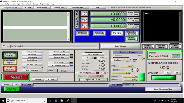Viewport: 184px width, 103px height.
Task: Click the REF ALL HOME vertical button
Action: (77, 19)
